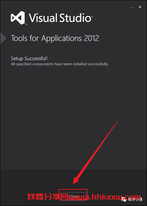The image size is (147, 206).
Task: Click the TM mark below the logo
Action: coord(26,24)
